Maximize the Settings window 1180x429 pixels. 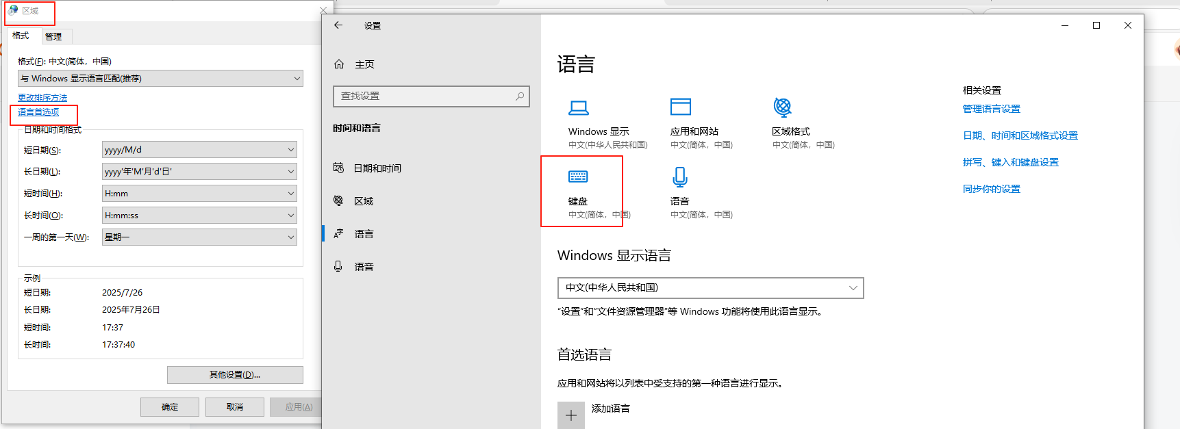click(x=1096, y=25)
